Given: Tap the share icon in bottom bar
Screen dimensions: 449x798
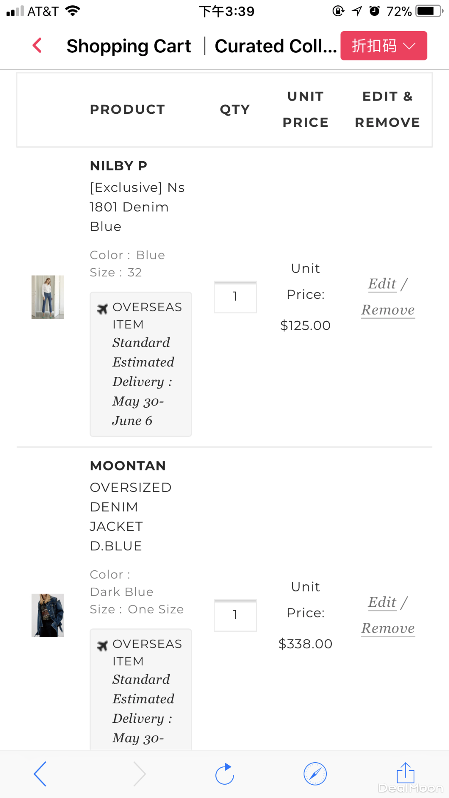Looking at the screenshot, I should tap(405, 773).
